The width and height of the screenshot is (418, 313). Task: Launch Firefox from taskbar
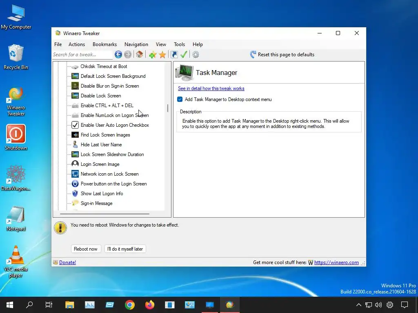click(149, 305)
